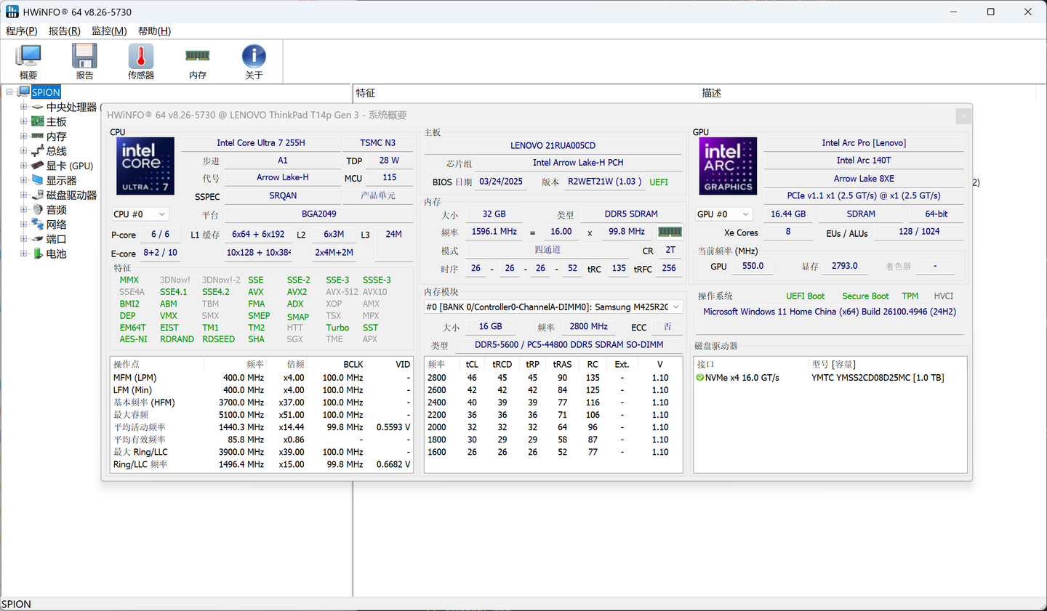The image size is (1047, 611).
Task: Click the Intel Arc 140T field
Action: point(864,161)
